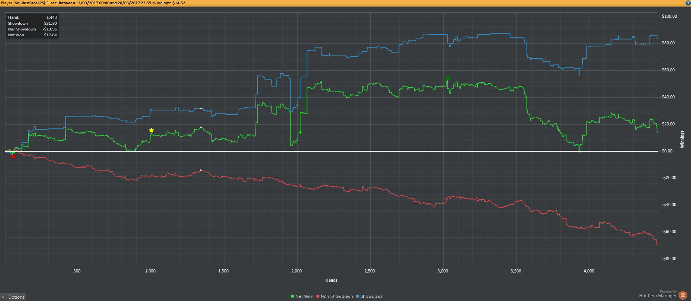Click the Hands x-axis title
The image size is (691, 301).
point(331,280)
